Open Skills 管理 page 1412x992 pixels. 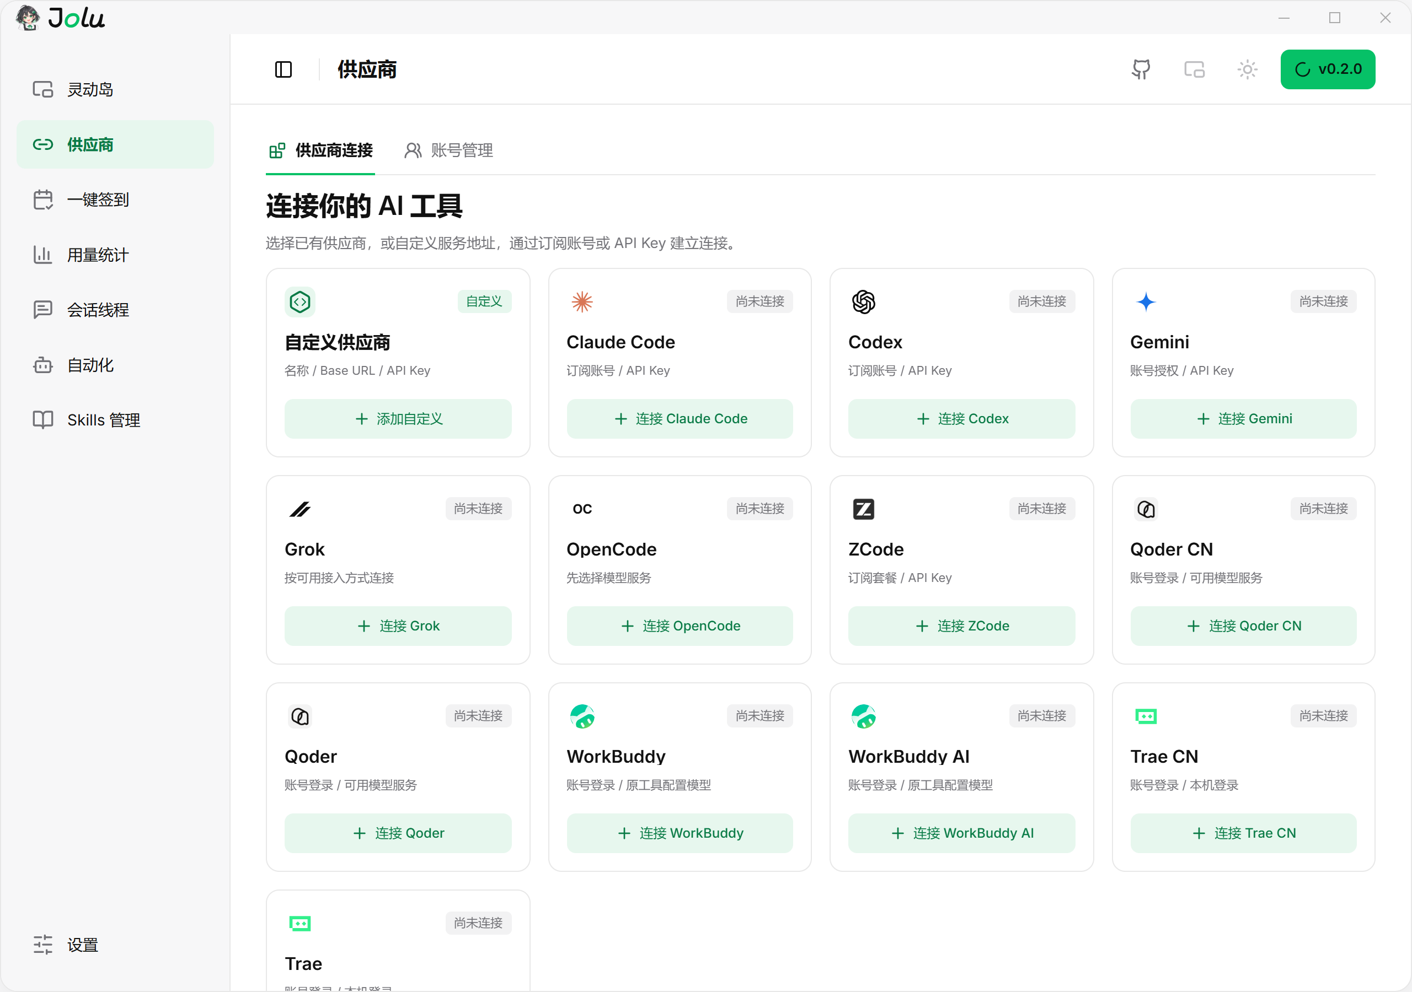click(115, 420)
